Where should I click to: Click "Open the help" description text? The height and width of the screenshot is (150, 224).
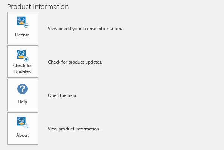(x=63, y=95)
